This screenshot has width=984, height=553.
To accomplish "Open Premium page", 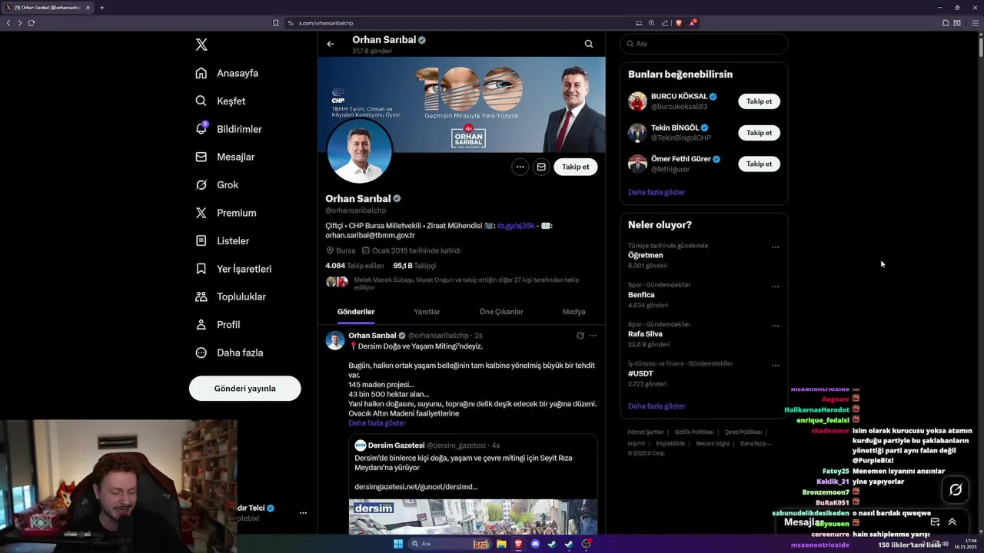I will [x=226, y=213].
